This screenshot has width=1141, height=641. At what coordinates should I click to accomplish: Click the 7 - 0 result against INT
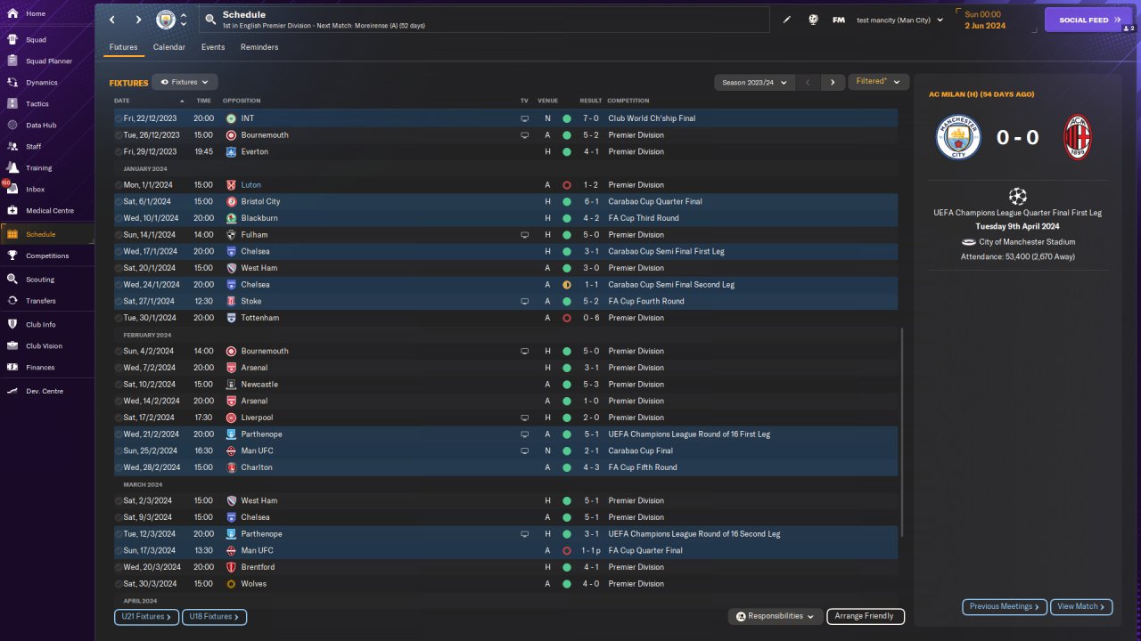tap(591, 118)
